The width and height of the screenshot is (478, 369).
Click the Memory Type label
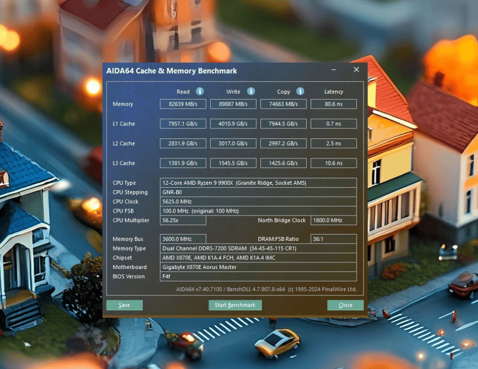(129, 248)
